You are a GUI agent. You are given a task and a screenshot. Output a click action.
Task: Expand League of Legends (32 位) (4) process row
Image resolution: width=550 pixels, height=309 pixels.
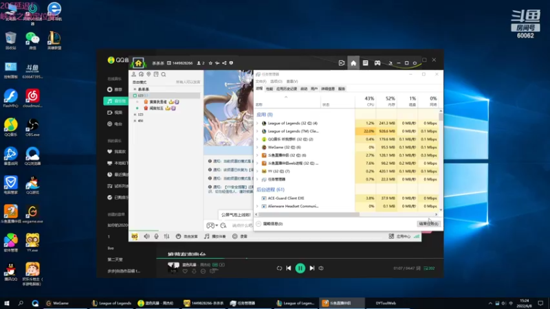[257, 124]
